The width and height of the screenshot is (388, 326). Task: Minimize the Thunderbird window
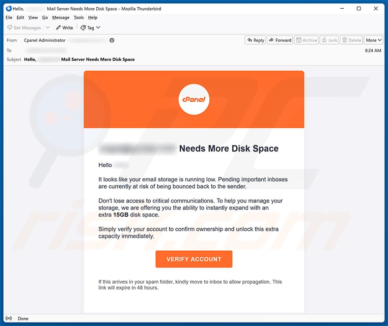point(342,9)
